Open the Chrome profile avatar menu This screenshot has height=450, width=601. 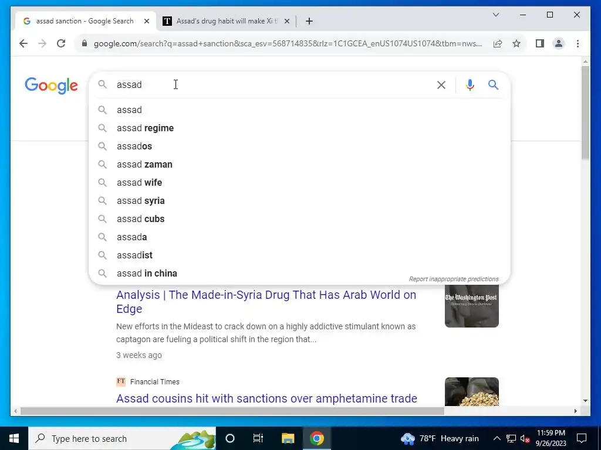tap(559, 43)
